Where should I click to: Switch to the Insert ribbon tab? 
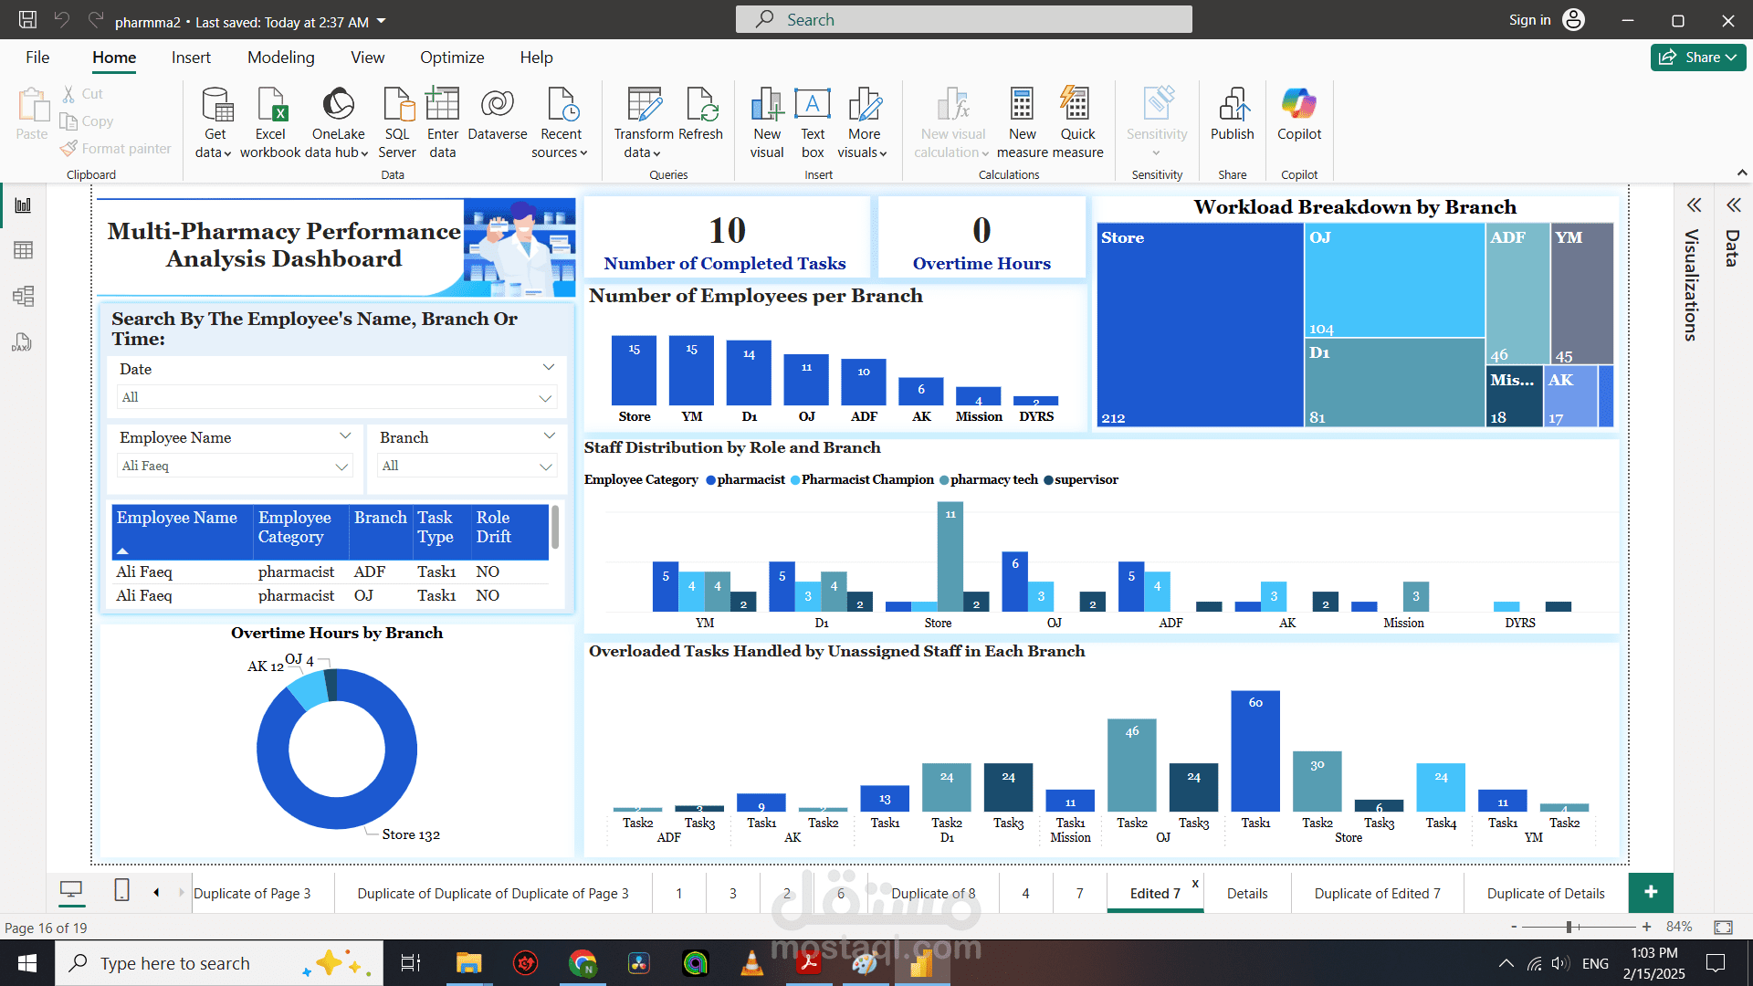pyautogui.click(x=191, y=57)
